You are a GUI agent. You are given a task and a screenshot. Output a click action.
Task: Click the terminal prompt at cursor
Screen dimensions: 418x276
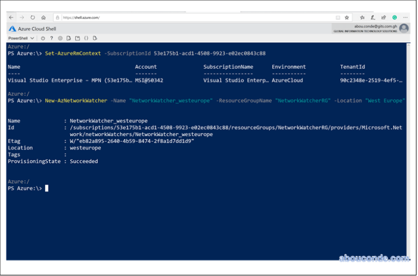(46, 188)
